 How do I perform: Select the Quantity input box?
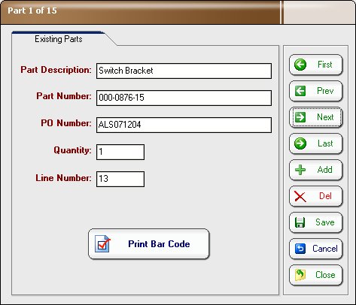[120, 152]
